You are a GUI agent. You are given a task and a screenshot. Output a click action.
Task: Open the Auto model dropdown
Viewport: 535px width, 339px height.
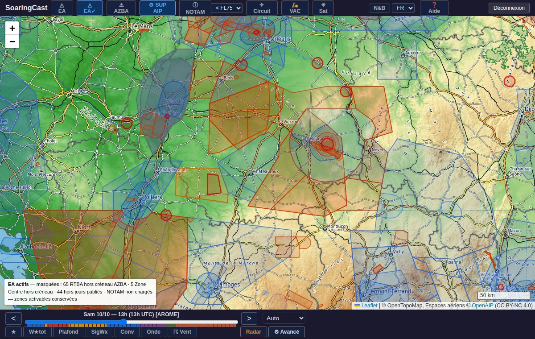click(284, 318)
